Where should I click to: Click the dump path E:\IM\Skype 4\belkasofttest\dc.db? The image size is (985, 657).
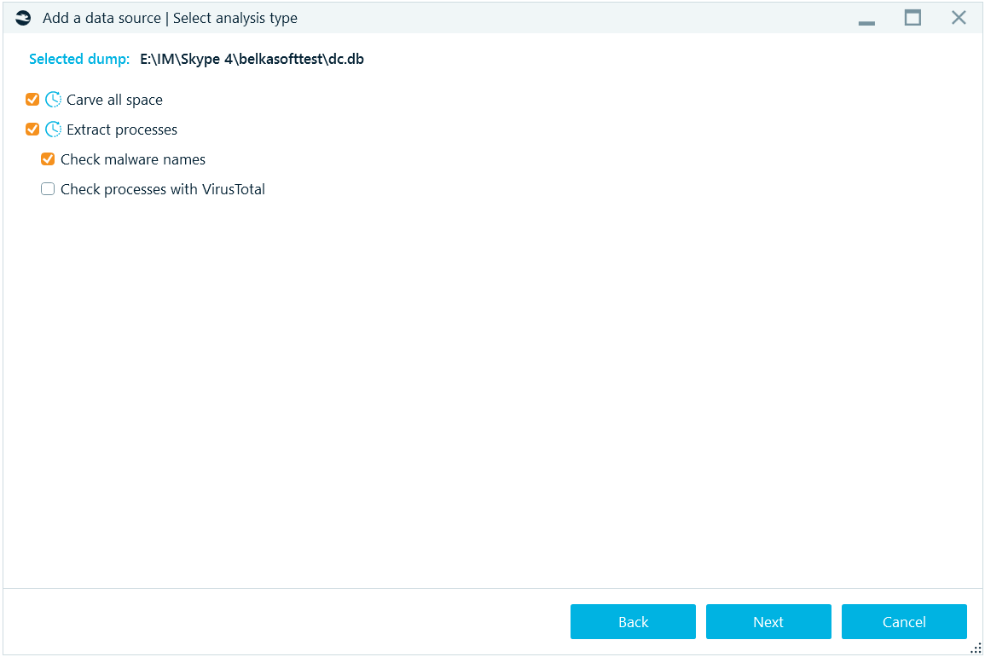[252, 59]
